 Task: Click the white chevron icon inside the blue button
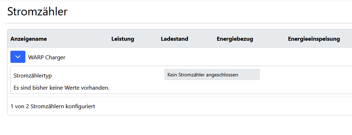click(x=18, y=57)
